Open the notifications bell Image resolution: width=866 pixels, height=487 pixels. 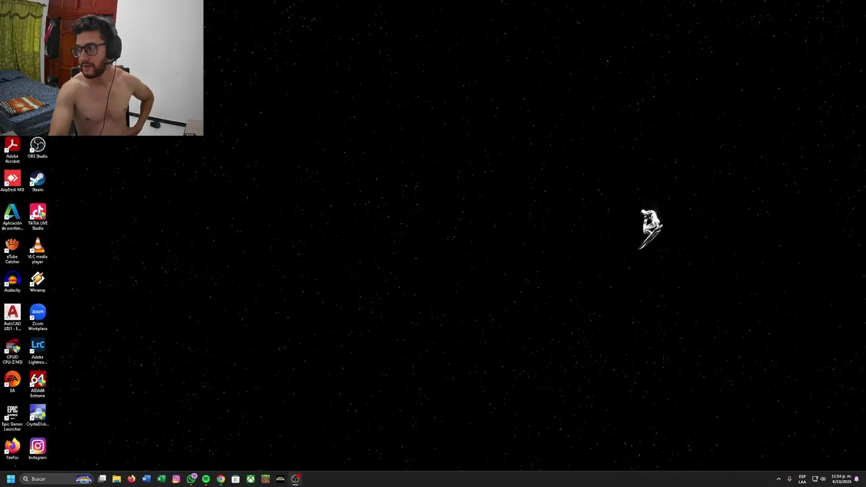pos(857,479)
